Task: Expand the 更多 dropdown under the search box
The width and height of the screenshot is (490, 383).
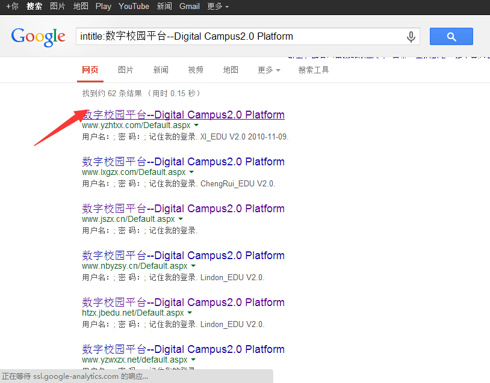Action: pos(268,70)
